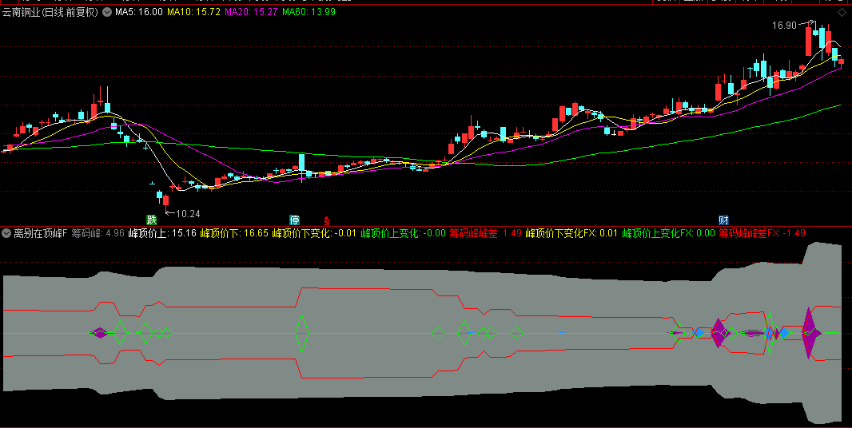Open the 停 suspension event marker
This screenshot has height=428, width=852.
[x=294, y=220]
